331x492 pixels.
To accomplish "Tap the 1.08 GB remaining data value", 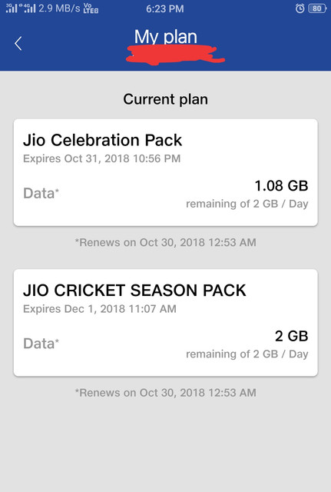I will point(281,186).
